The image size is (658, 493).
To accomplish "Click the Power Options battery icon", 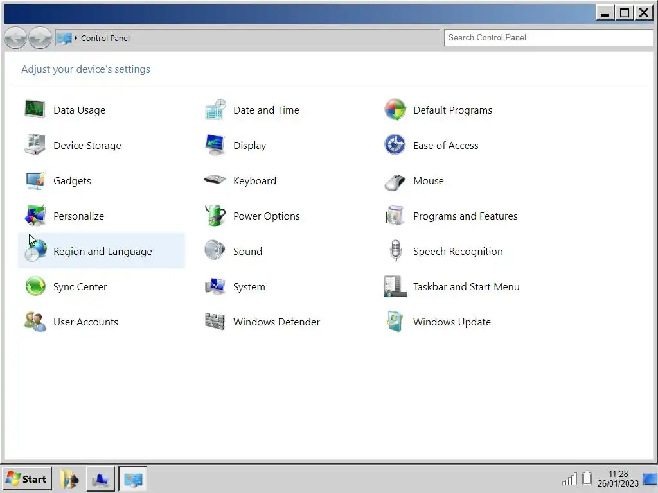I will click(215, 216).
